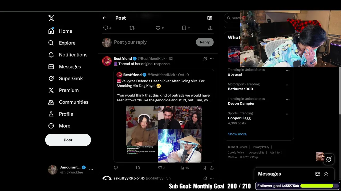Open options for Bathurst 1000 trend
This screenshot has width=341, height=191.
click(x=288, y=85)
